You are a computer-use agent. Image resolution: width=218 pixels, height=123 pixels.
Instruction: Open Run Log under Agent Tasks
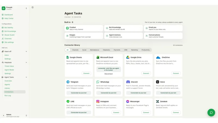click(8, 95)
